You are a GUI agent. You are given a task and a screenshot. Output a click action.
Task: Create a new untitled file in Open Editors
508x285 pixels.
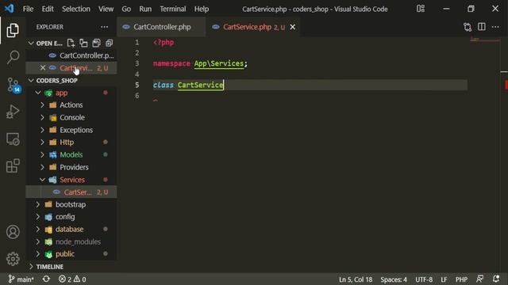pyautogui.click(x=71, y=43)
